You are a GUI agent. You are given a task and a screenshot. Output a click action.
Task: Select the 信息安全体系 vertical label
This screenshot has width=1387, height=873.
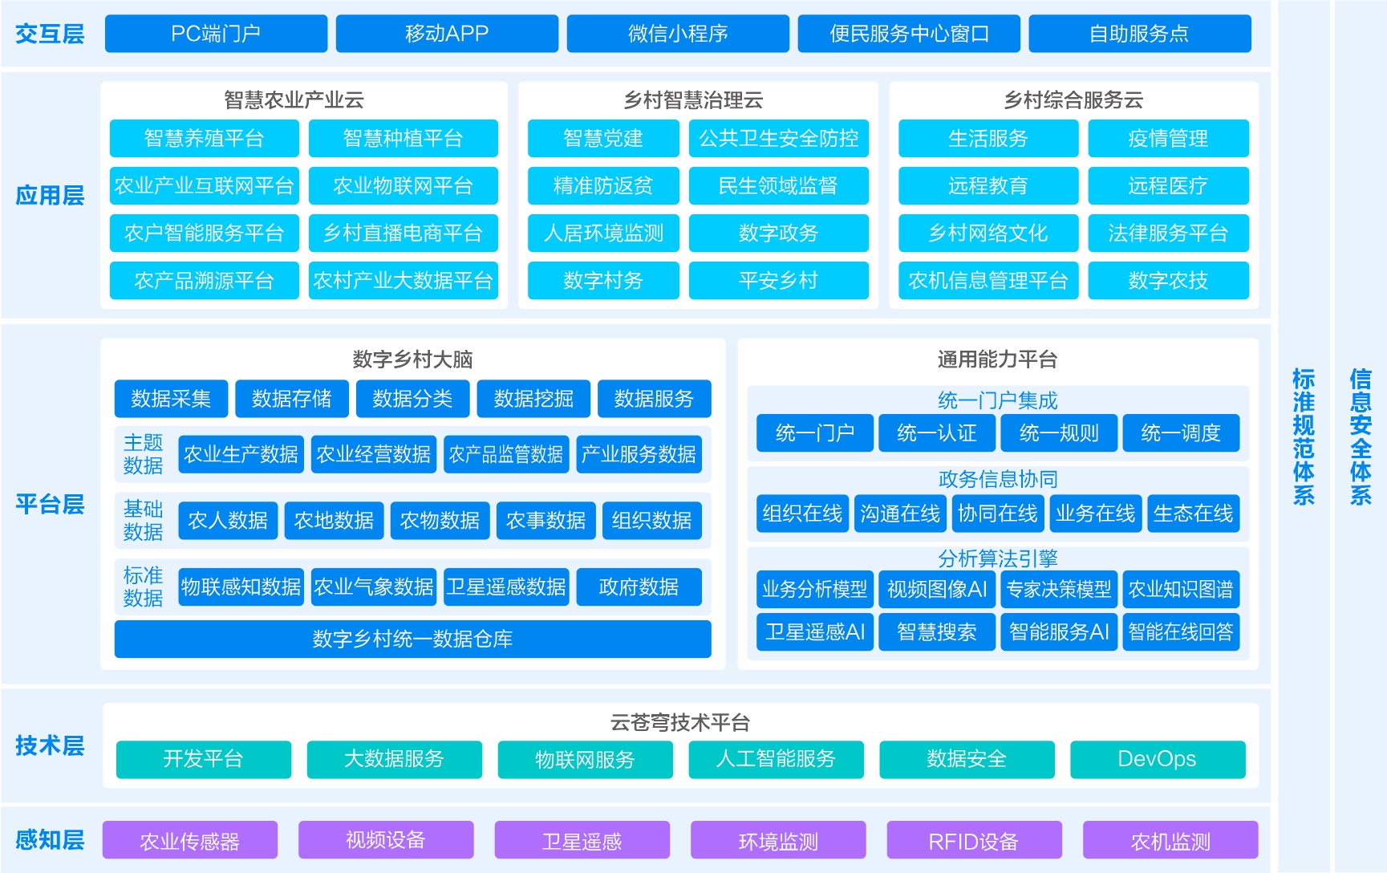1360,436
